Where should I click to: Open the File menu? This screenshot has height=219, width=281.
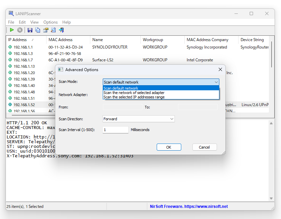[11, 22]
